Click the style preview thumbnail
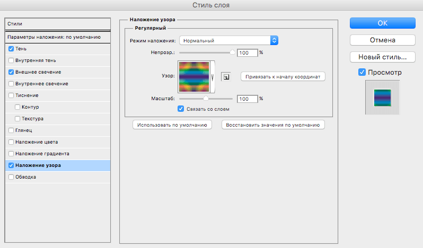 (x=382, y=98)
